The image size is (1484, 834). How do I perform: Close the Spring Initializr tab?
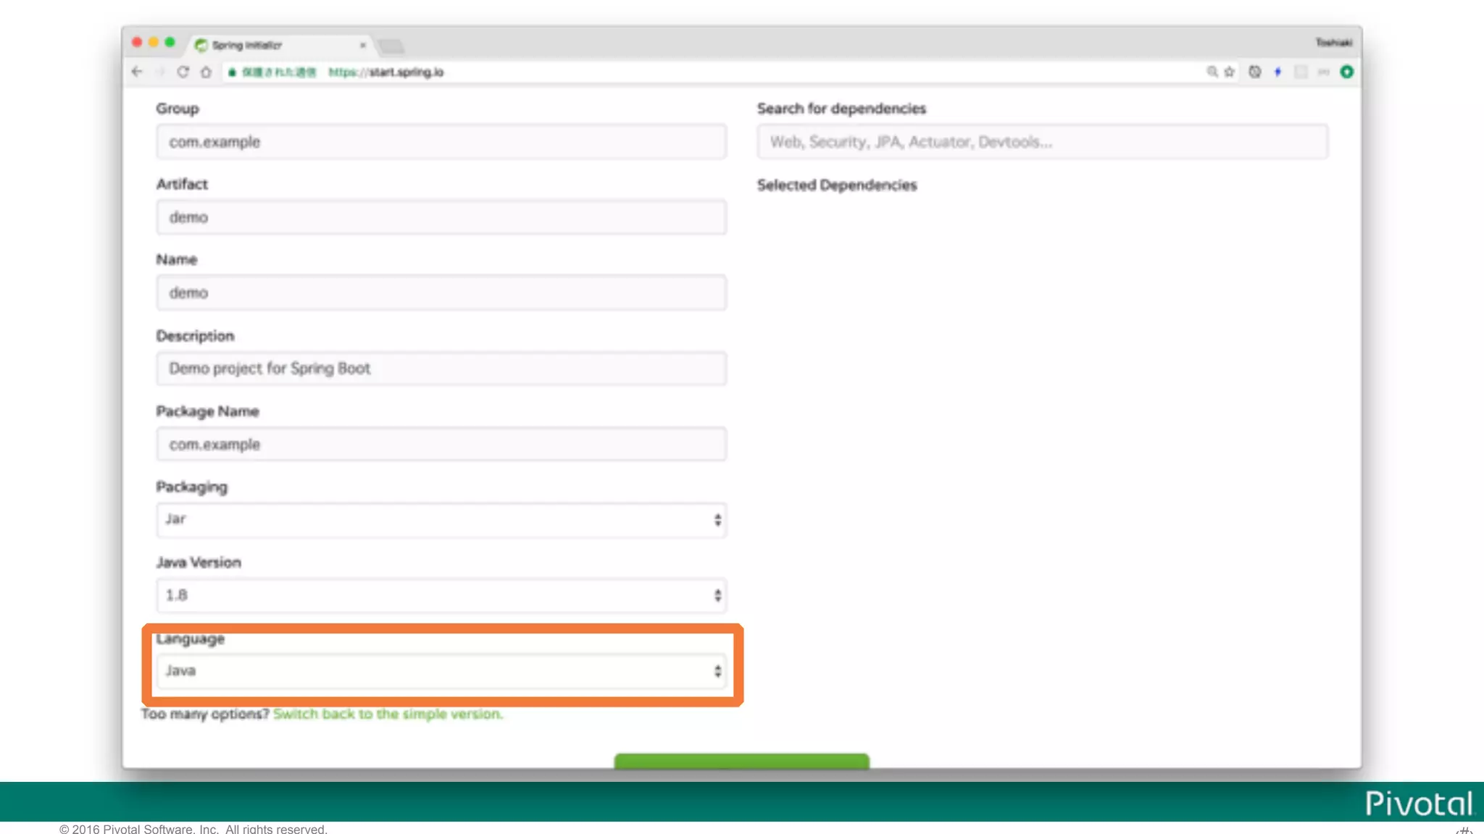click(362, 45)
